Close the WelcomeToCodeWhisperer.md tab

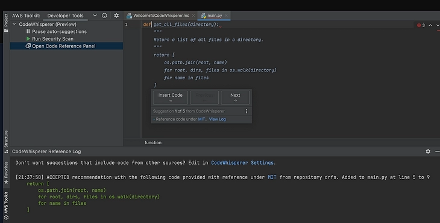click(x=193, y=16)
